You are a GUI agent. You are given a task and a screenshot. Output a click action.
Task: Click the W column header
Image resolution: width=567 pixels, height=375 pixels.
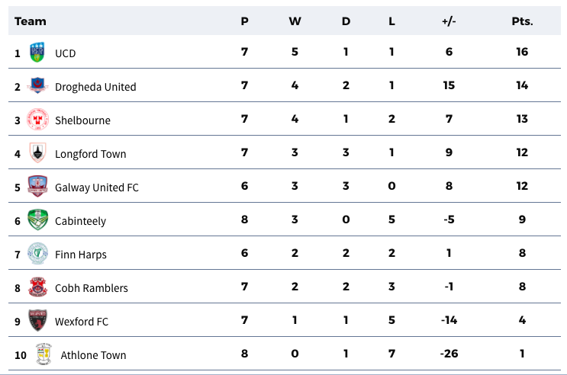(x=295, y=21)
